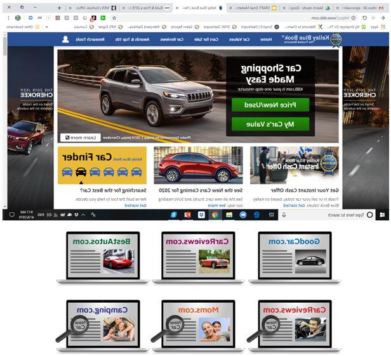391x356 pixels.
Task: Click the green extension icon in Chrome toolbar
Action: 103,18
